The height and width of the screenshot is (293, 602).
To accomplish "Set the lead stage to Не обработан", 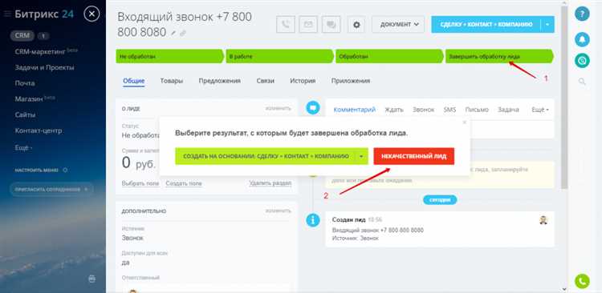I will tap(169, 56).
